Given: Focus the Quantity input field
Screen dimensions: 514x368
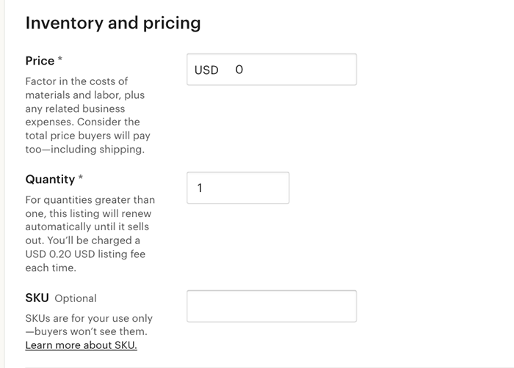Looking at the screenshot, I should click(x=238, y=188).
